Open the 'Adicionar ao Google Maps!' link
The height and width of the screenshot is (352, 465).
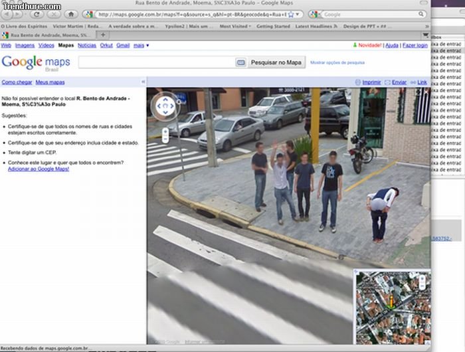click(x=38, y=169)
